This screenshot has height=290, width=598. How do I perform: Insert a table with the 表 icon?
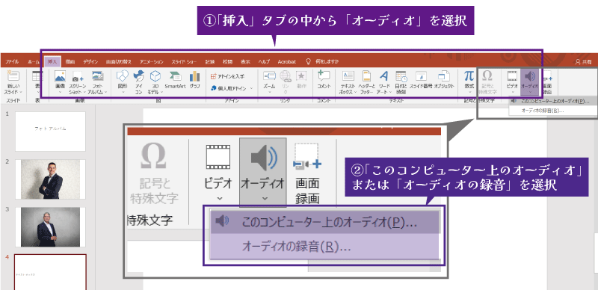pyautogui.click(x=37, y=76)
